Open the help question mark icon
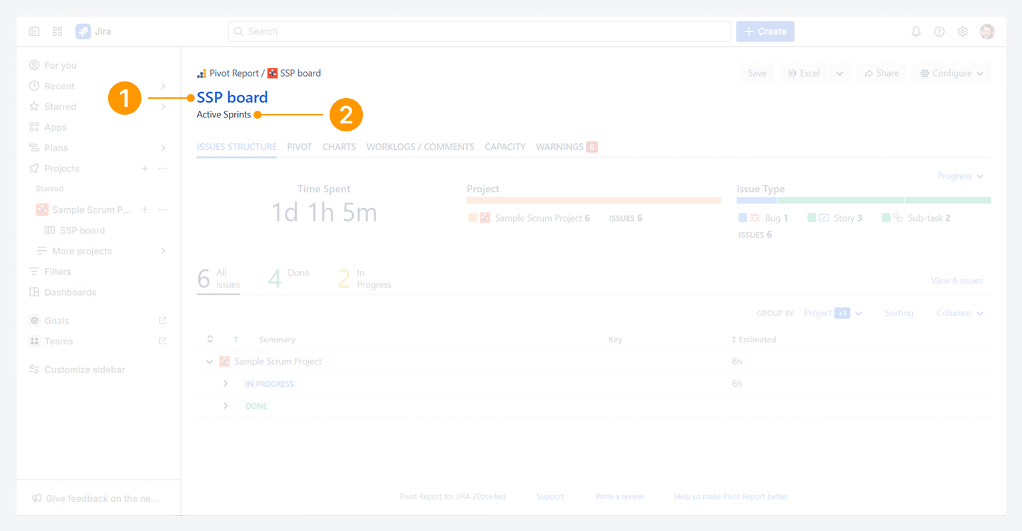Screen dimensions: 1022x531 coord(939,31)
